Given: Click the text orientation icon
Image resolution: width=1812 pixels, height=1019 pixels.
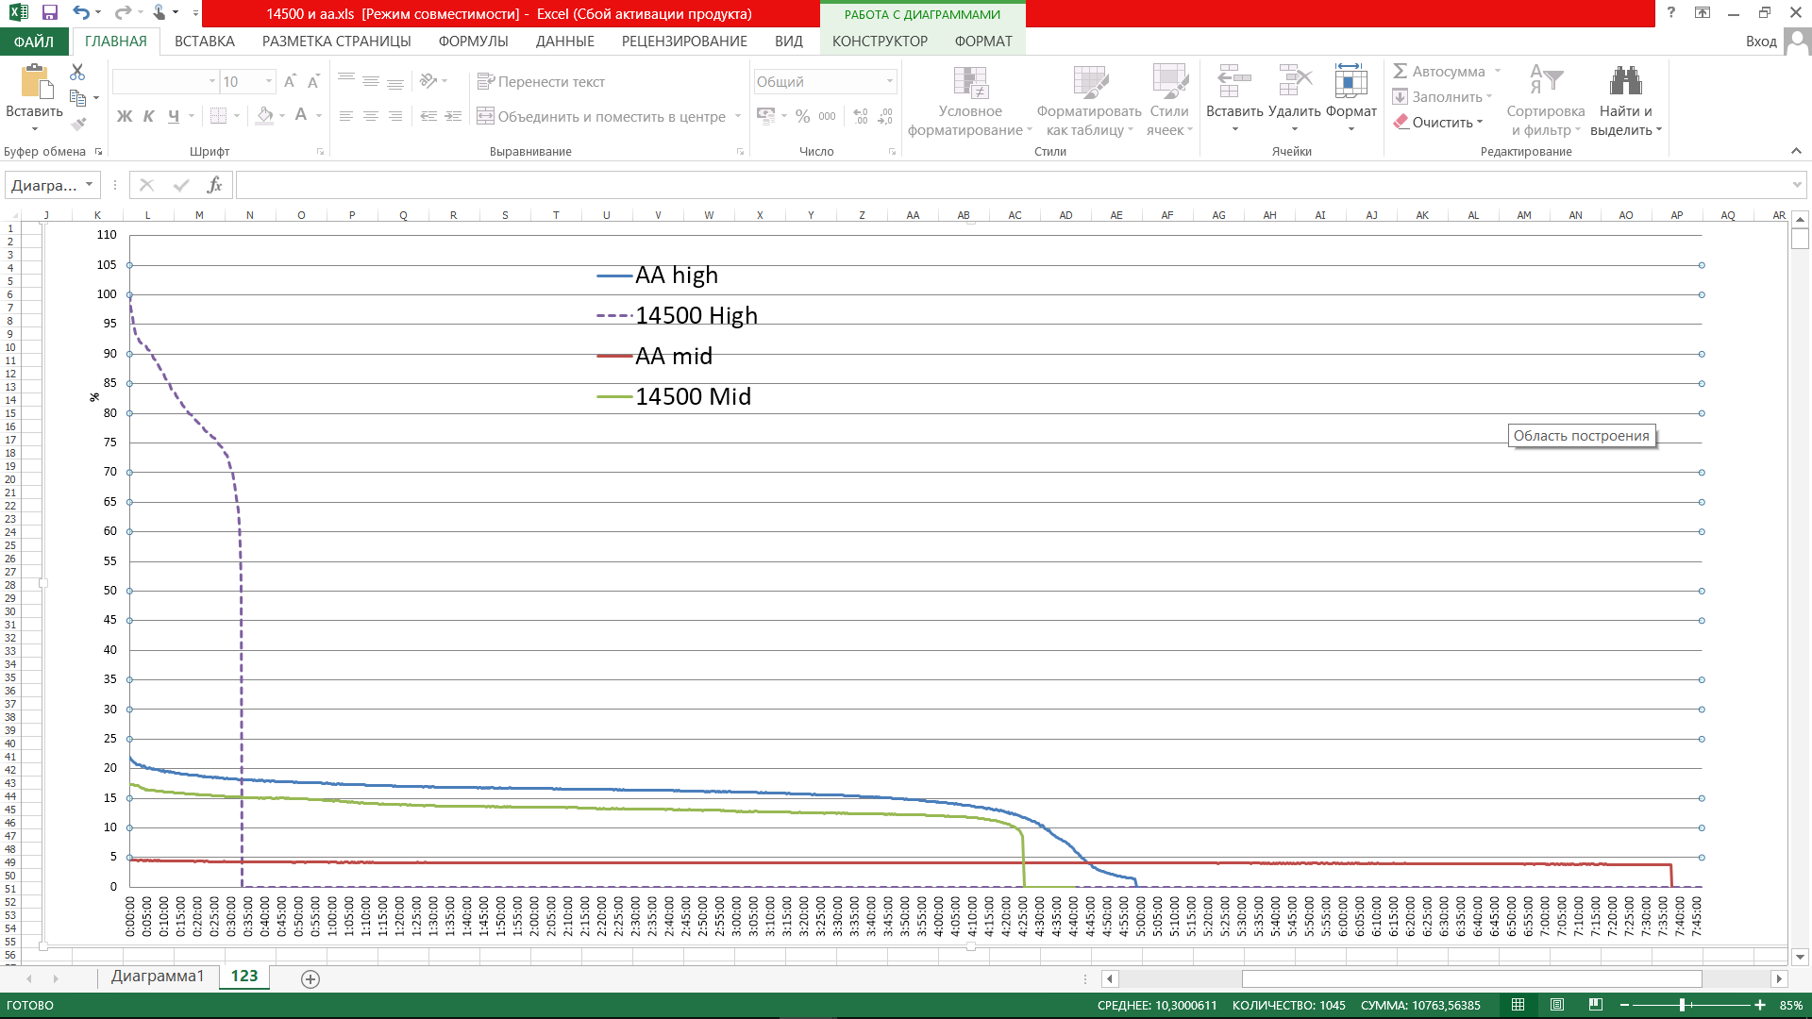Looking at the screenshot, I should pyautogui.click(x=429, y=81).
